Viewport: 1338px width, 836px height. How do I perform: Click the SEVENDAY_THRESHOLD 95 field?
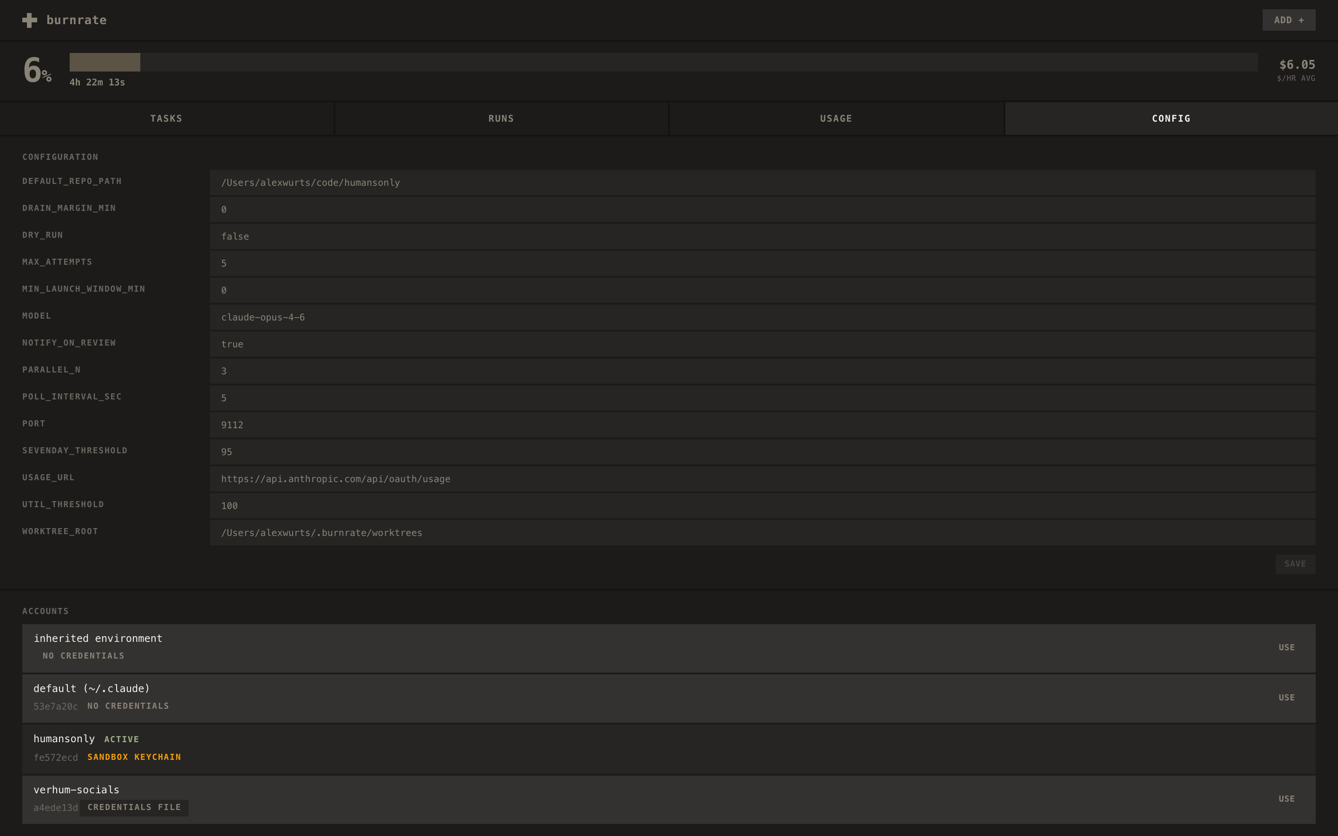[762, 452]
